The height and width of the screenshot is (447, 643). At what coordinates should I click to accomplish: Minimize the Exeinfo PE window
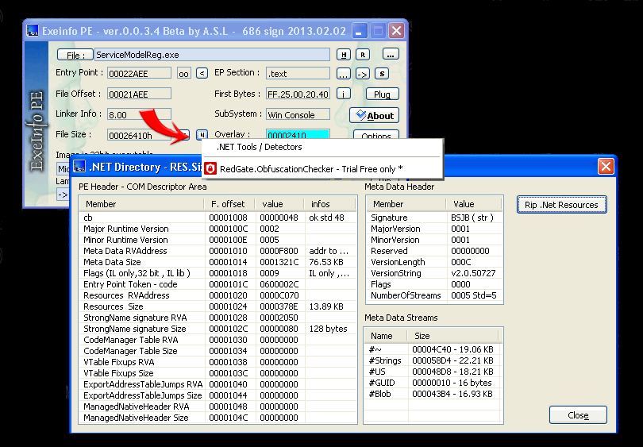pos(359,31)
